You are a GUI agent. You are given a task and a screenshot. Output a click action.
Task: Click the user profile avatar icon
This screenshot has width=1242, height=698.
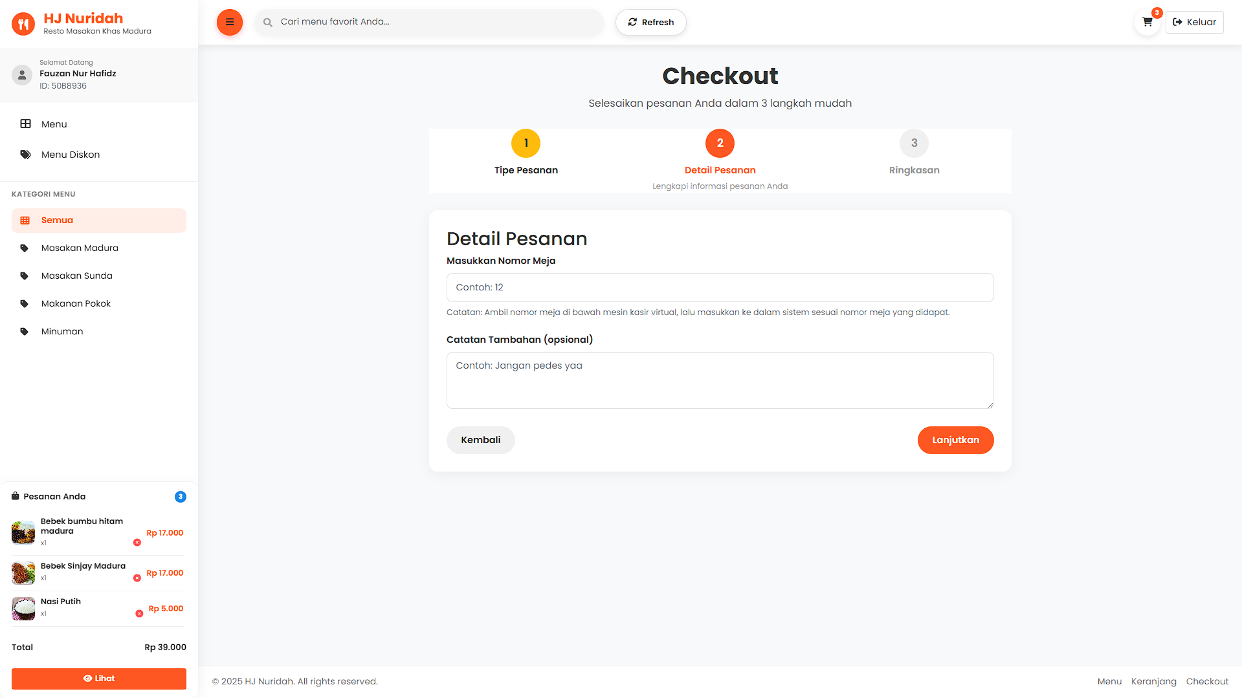point(22,75)
